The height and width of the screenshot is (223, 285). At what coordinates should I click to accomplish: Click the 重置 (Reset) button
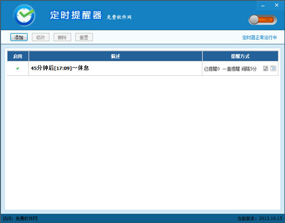coord(84,37)
